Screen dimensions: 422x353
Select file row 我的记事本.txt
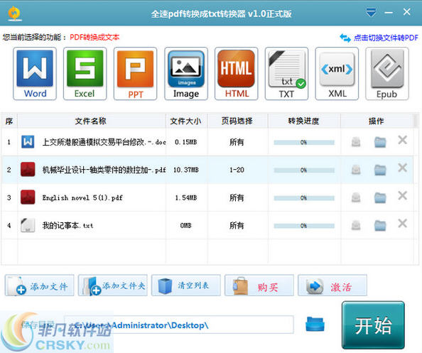point(207,225)
